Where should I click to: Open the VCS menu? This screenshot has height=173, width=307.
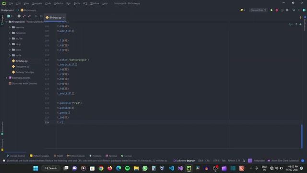tap(85, 3)
